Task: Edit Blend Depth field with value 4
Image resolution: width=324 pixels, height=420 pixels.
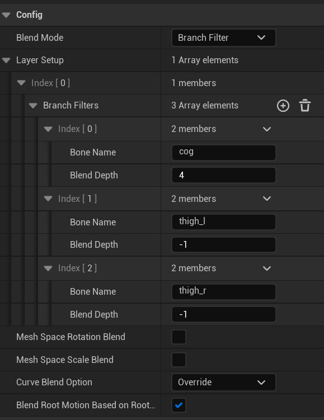Action: click(223, 175)
